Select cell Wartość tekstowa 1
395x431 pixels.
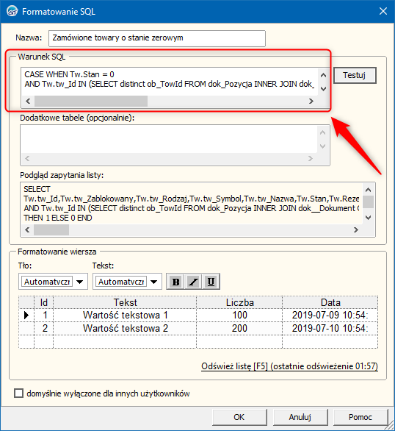(x=125, y=315)
